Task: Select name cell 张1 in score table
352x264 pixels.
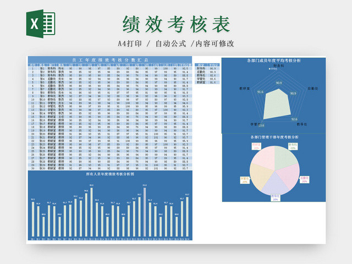Action: (42, 68)
